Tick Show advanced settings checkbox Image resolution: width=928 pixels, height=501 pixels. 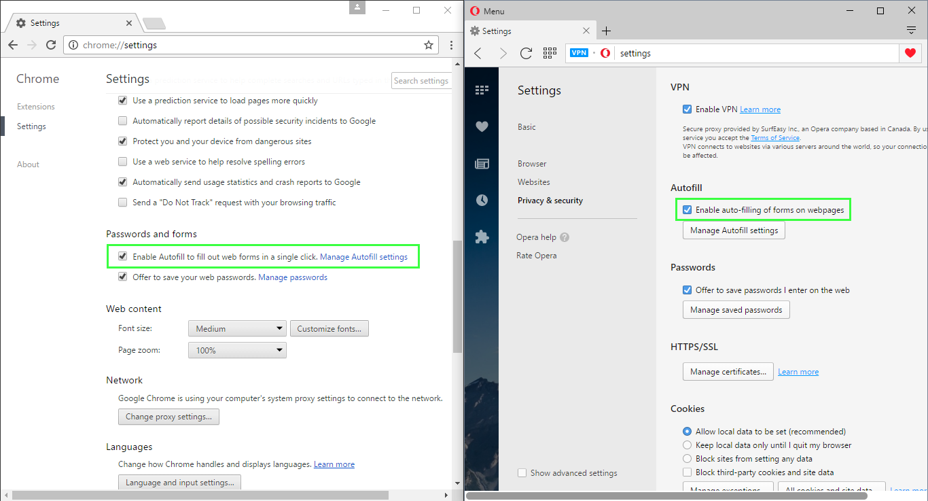[522, 473]
